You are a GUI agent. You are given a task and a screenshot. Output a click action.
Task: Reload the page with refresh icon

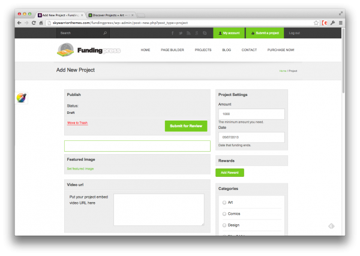34,23
